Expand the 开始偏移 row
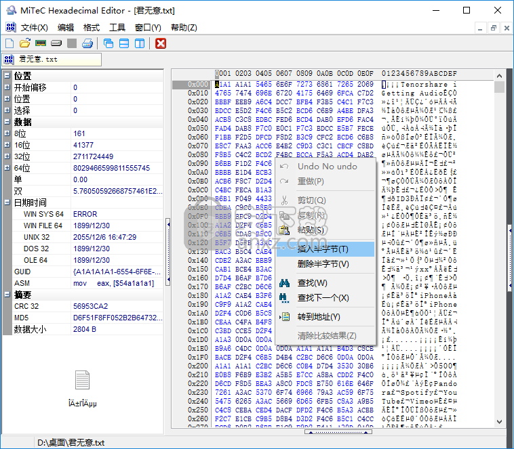 click(7, 87)
